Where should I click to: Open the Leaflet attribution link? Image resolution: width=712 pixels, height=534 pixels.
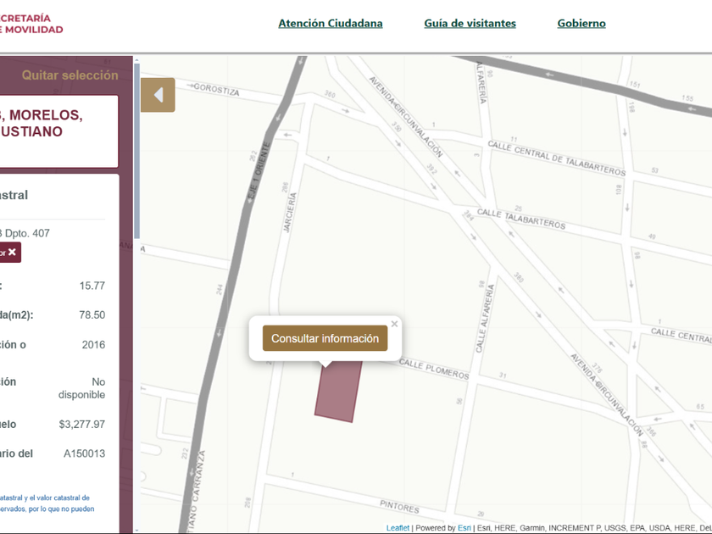click(x=398, y=528)
